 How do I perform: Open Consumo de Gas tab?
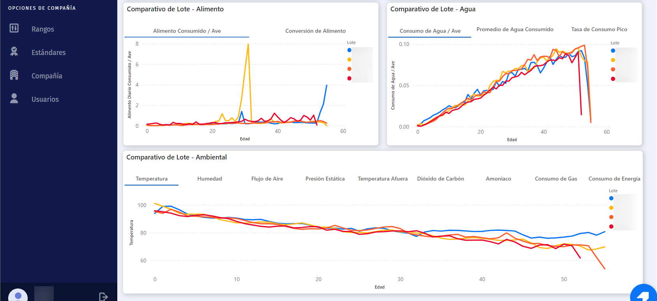pyautogui.click(x=556, y=179)
